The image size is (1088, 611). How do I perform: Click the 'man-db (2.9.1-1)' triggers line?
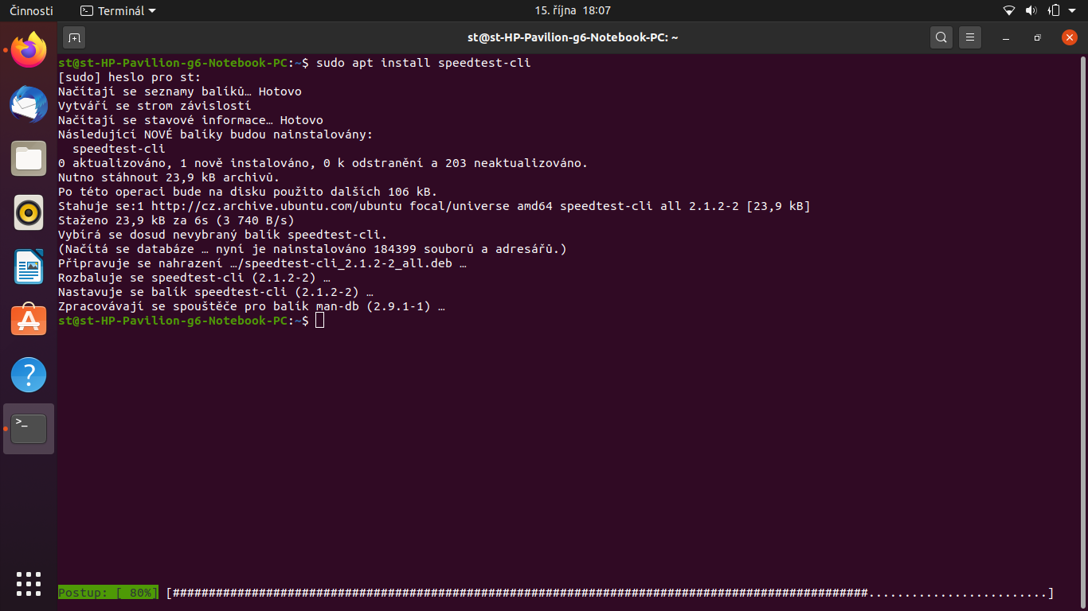252,306
